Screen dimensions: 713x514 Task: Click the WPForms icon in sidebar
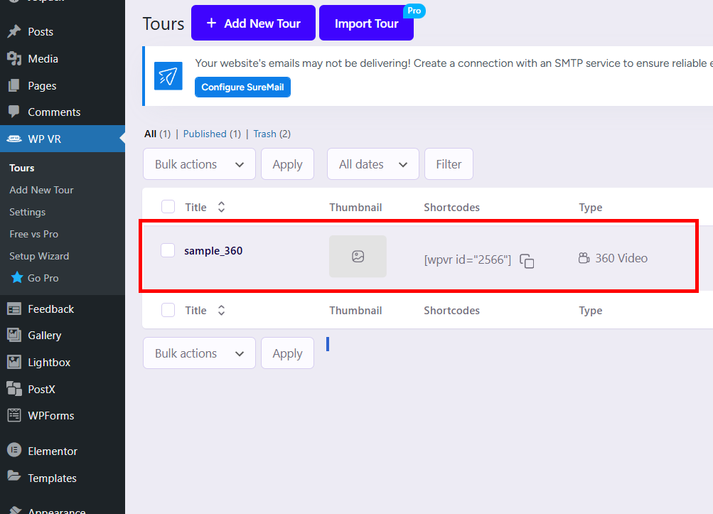pyautogui.click(x=14, y=415)
